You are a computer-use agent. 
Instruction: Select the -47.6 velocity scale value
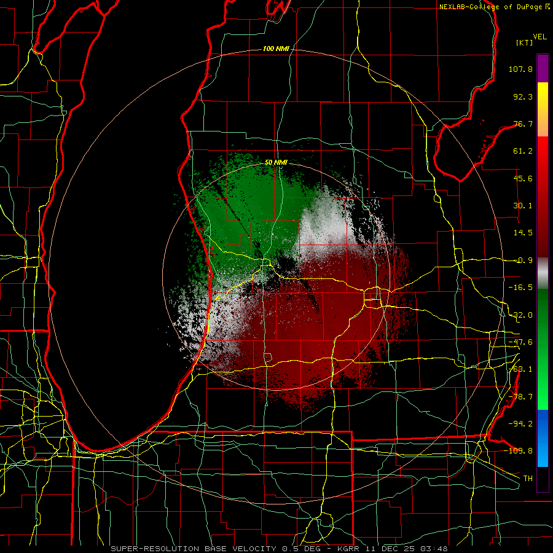(520, 342)
